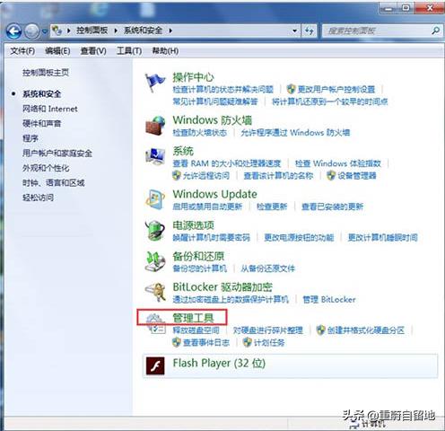Expand the arrow after 系统和安全 breadcrumb

tap(170, 31)
